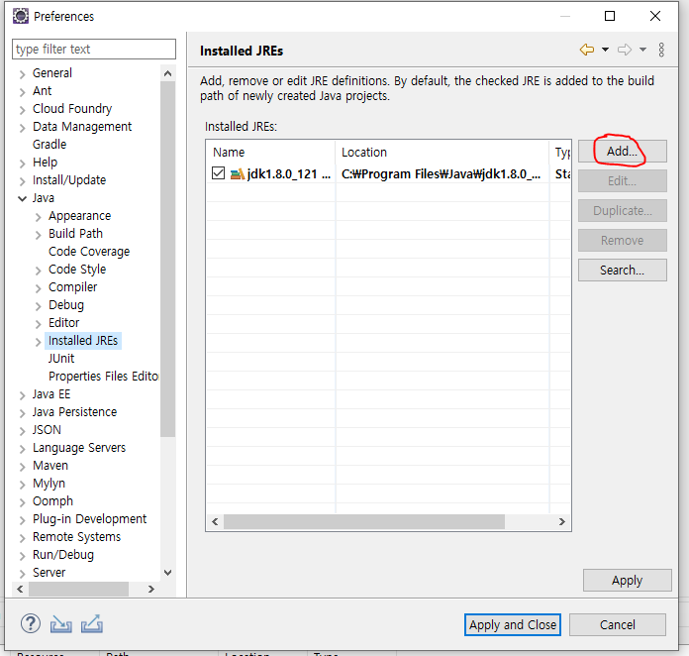
Task: Focus the type filter text field
Action: click(94, 49)
